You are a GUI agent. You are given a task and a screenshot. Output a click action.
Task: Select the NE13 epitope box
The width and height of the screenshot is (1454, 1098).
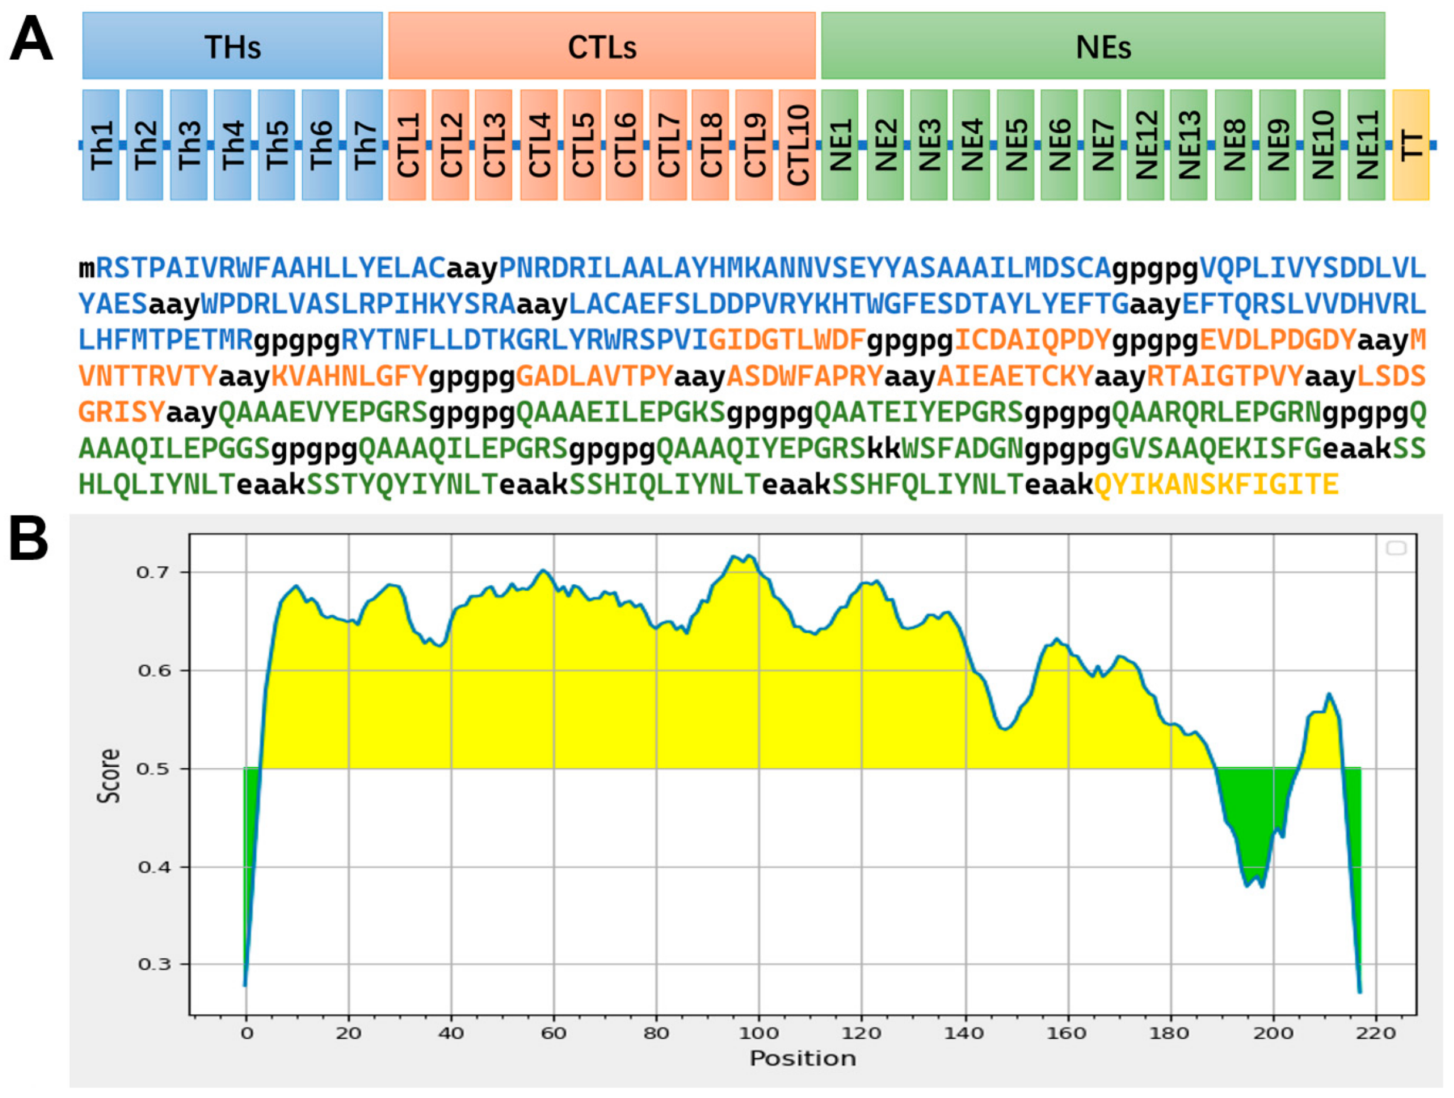click(x=1188, y=145)
